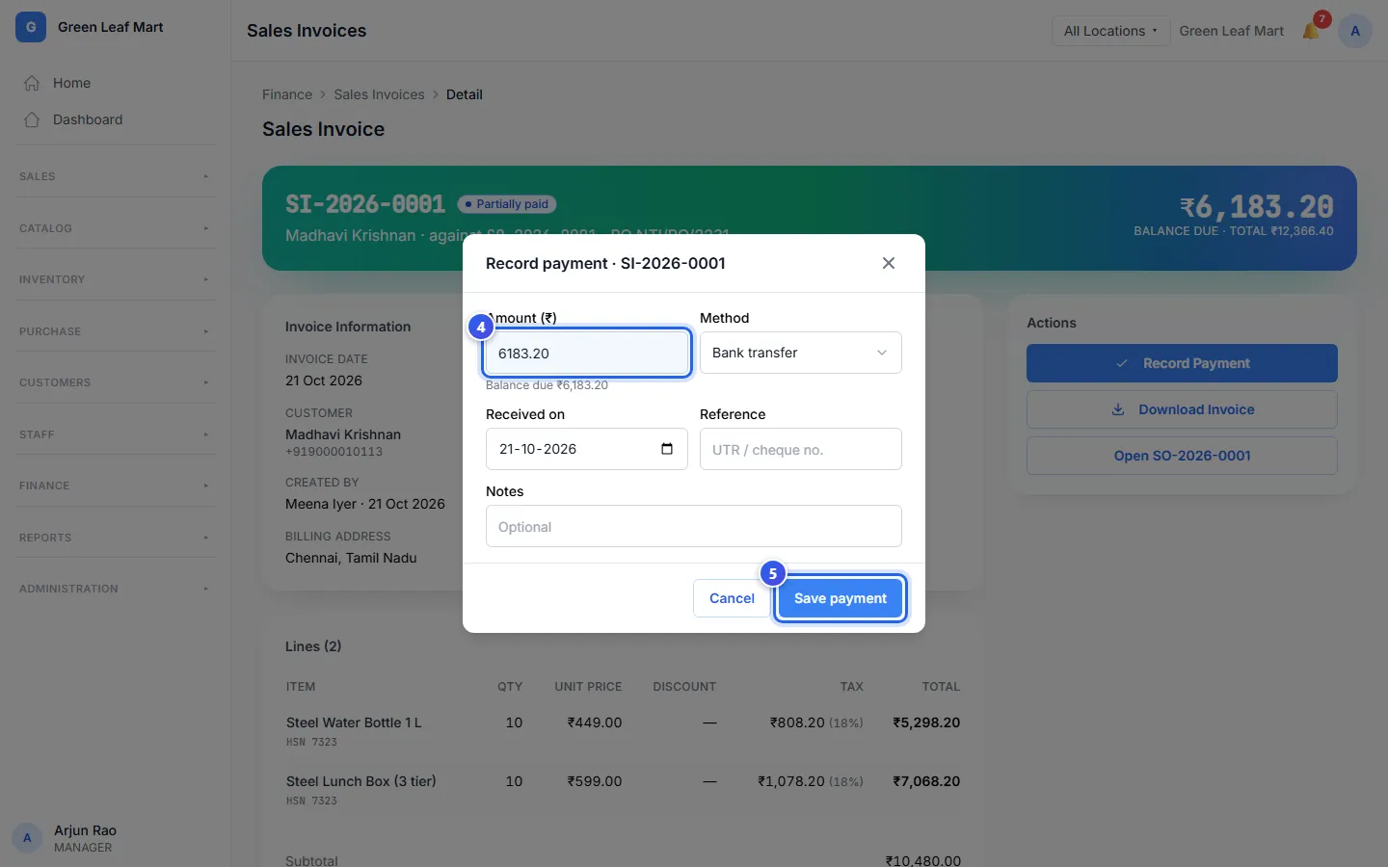Click the Steel Water Bottle 1 L item name

pos(354,722)
